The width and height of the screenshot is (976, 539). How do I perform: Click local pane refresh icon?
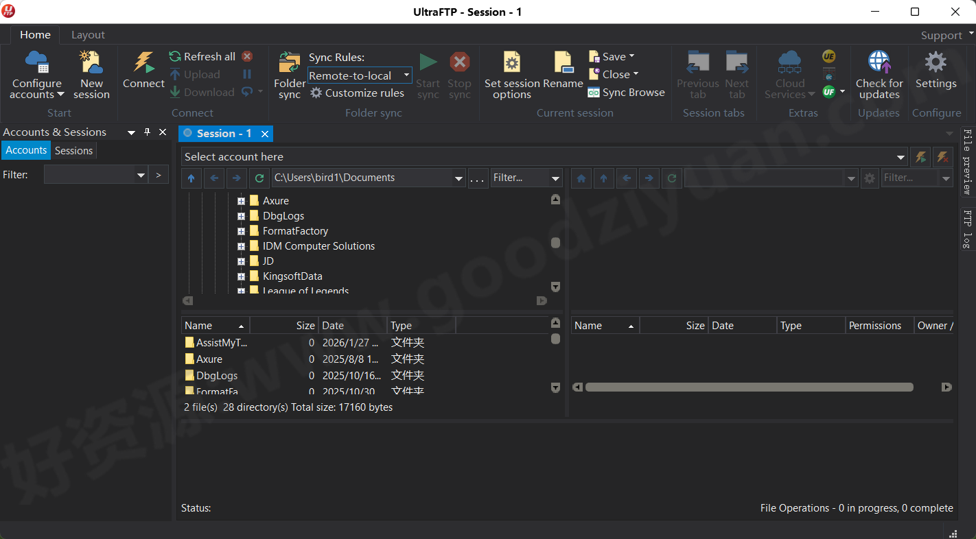click(259, 178)
